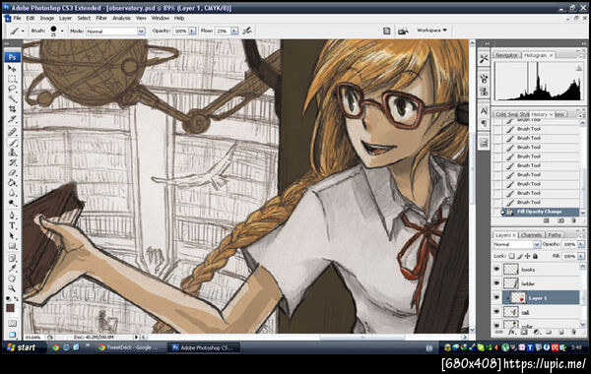Click the foreground color swatch
The image size is (591, 374).
10,308
